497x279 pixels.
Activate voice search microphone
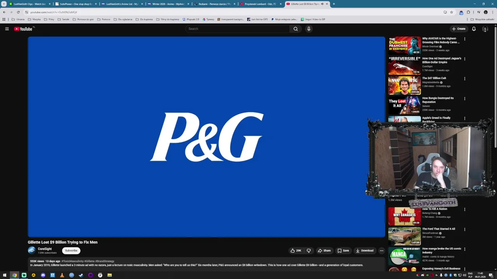[309, 29]
